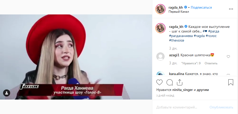Show tagged people icon on video
238x114 pixels.
pyautogui.click(x=7, y=93)
